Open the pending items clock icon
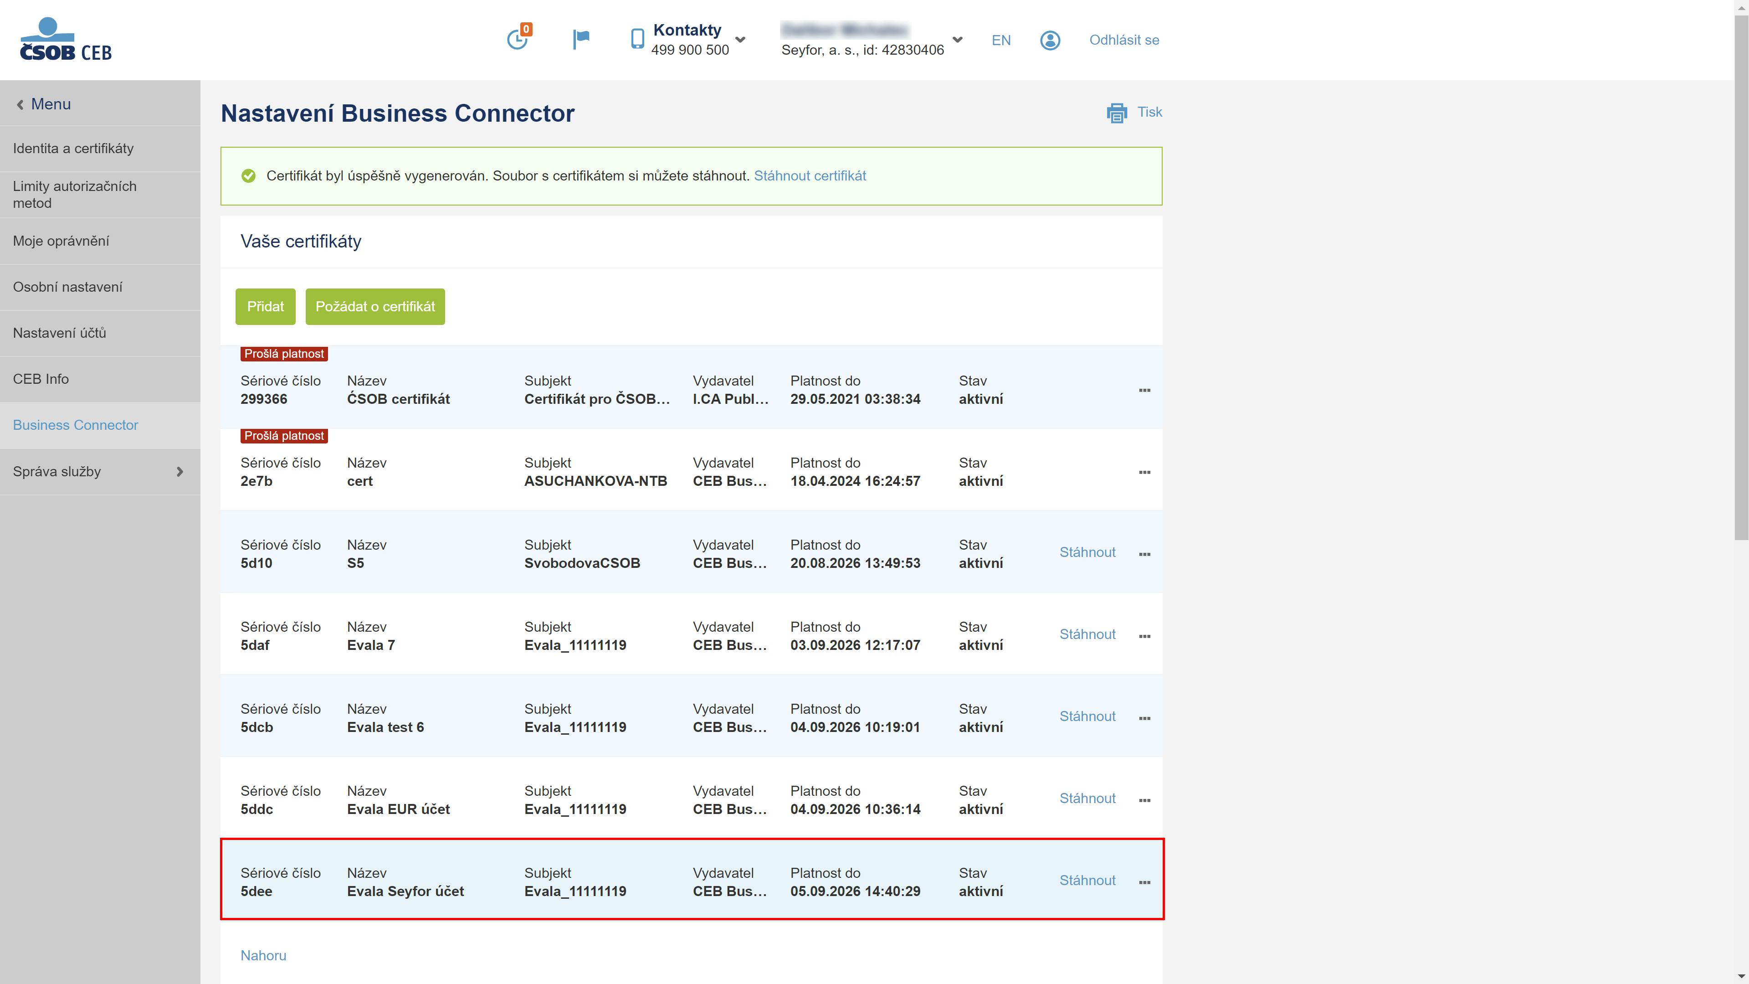The height and width of the screenshot is (984, 1749). [x=518, y=39]
